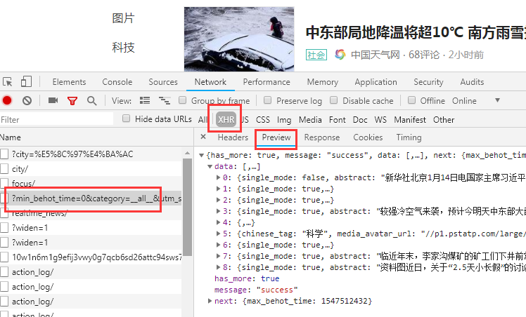The height and width of the screenshot is (317, 526).
Task: Open the network search magnifier icon
Action: click(x=92, y=101)
